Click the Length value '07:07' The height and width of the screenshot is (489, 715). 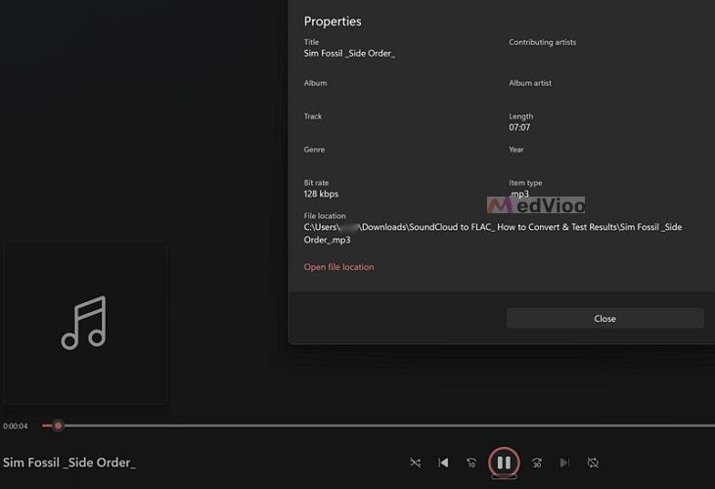point(519,127)
